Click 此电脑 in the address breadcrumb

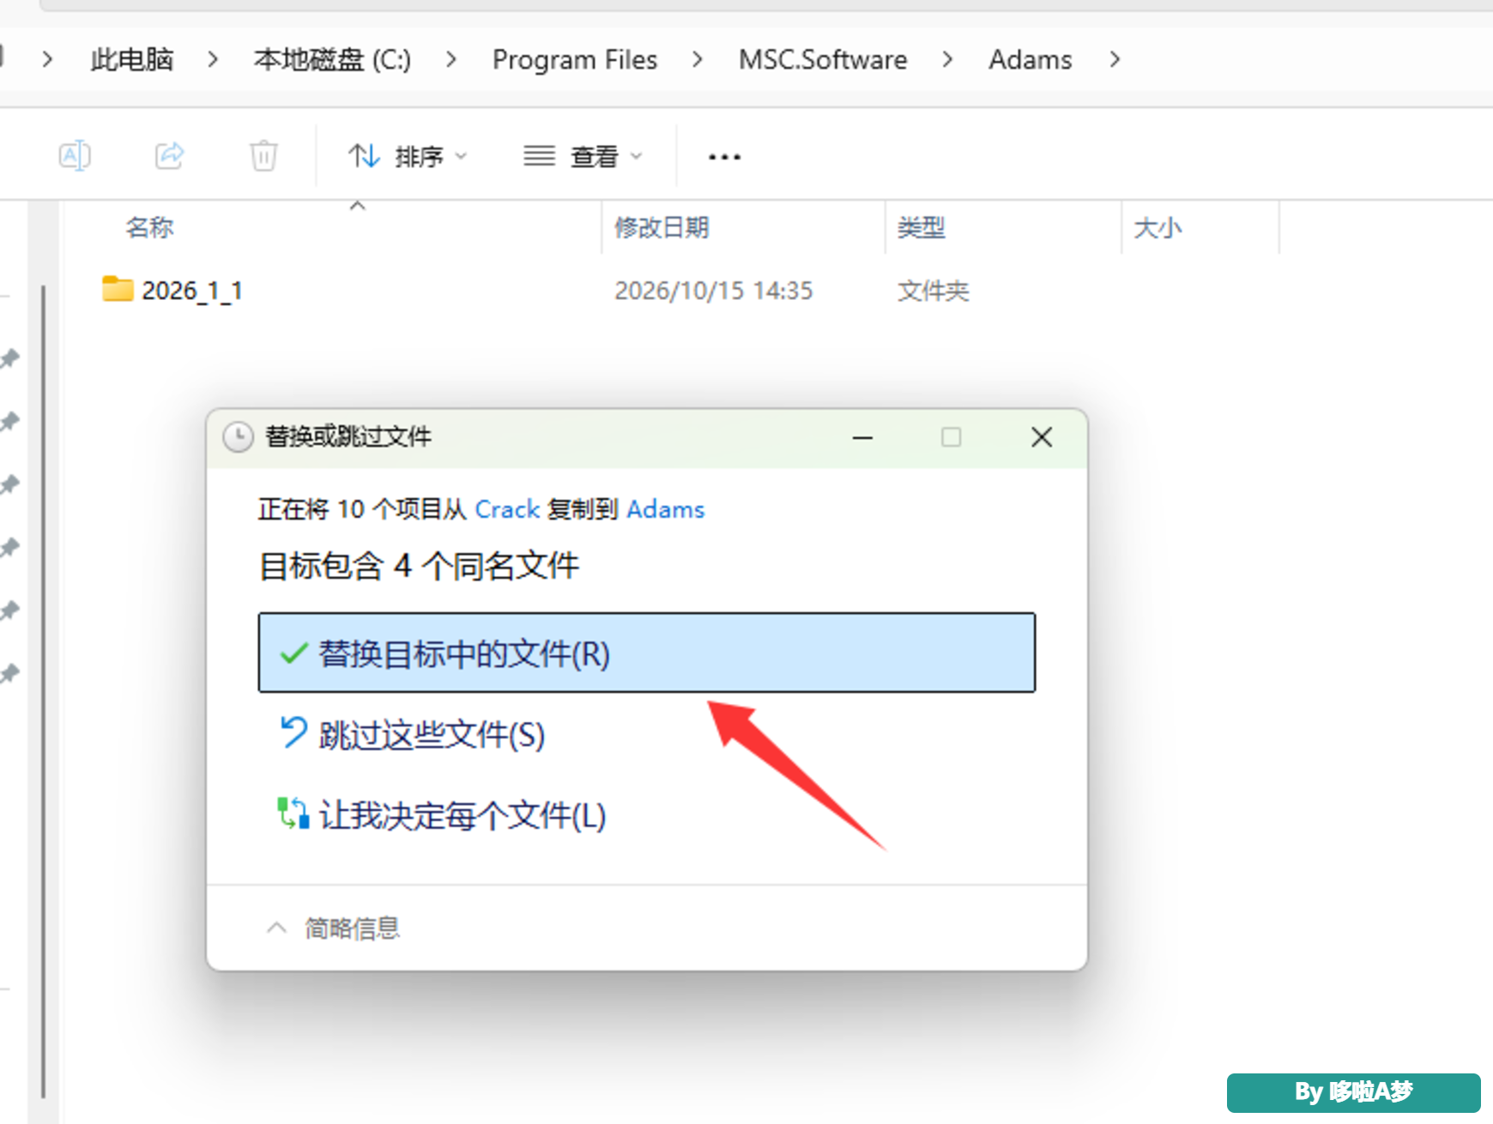point(132,59)
